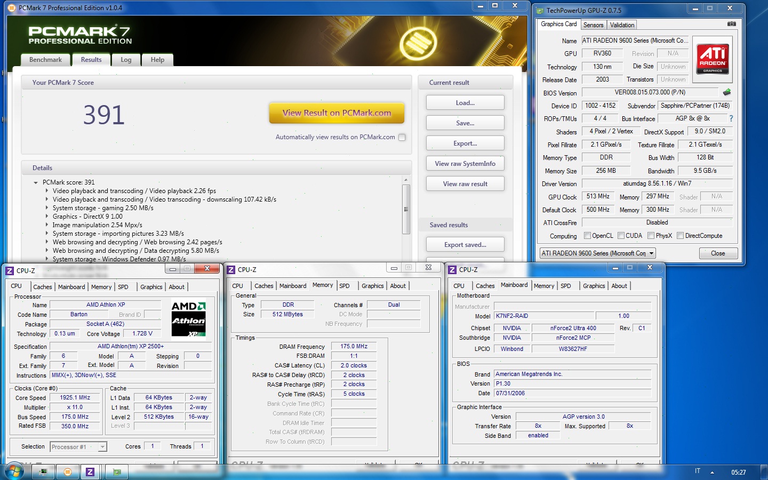Expand System storage importing pictures entry
Viewport: 768px width, 480px height.
[47, 234]
